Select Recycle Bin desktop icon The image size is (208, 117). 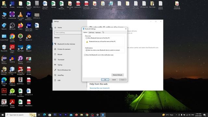point(4,48)
